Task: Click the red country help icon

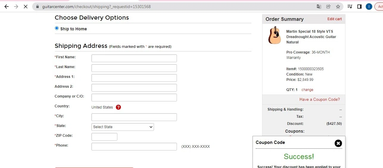Action: pyautogui.click(x=118, y=107)
